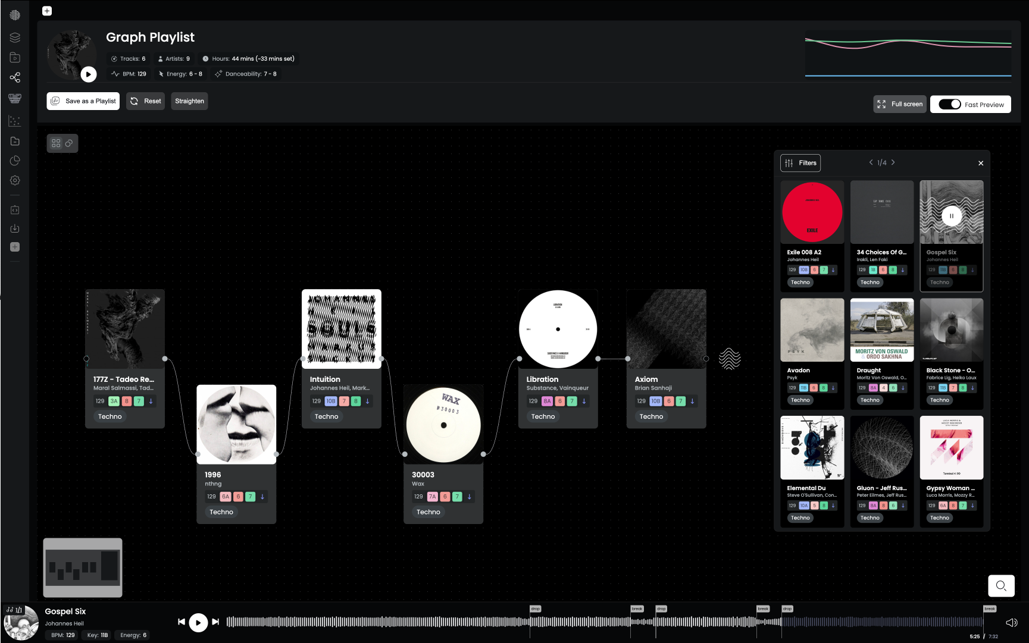Click the 3A key tag on 1772 card
1029x643 pixels.
point(114,402)
